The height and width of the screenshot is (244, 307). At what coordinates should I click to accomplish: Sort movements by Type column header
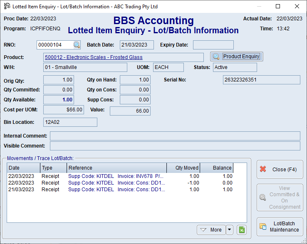[53, 168]
